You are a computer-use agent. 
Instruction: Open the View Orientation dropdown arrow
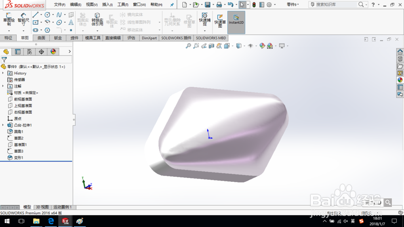[x=232, y=46]
